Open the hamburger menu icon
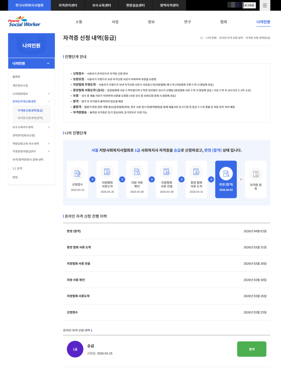The image size is (281, 368). (x=265, y=5)
